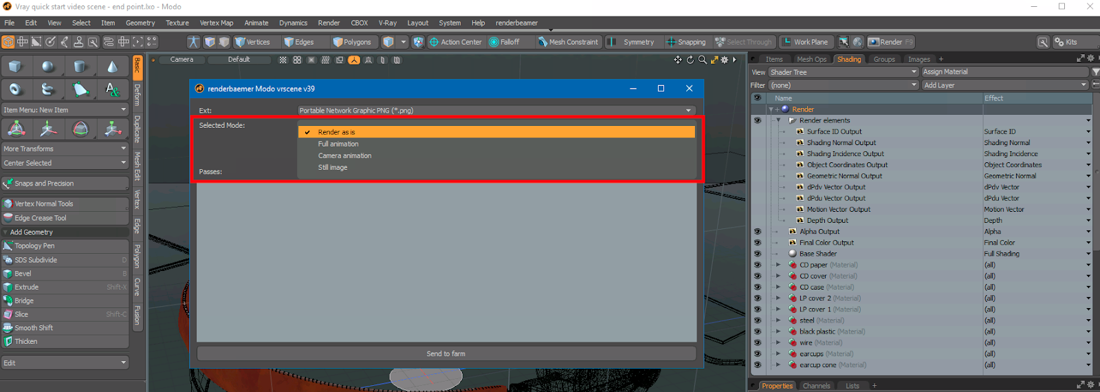Click the Topology Pen tool
The height and width of the screenshot is (392, 1100).
[65, 246]
